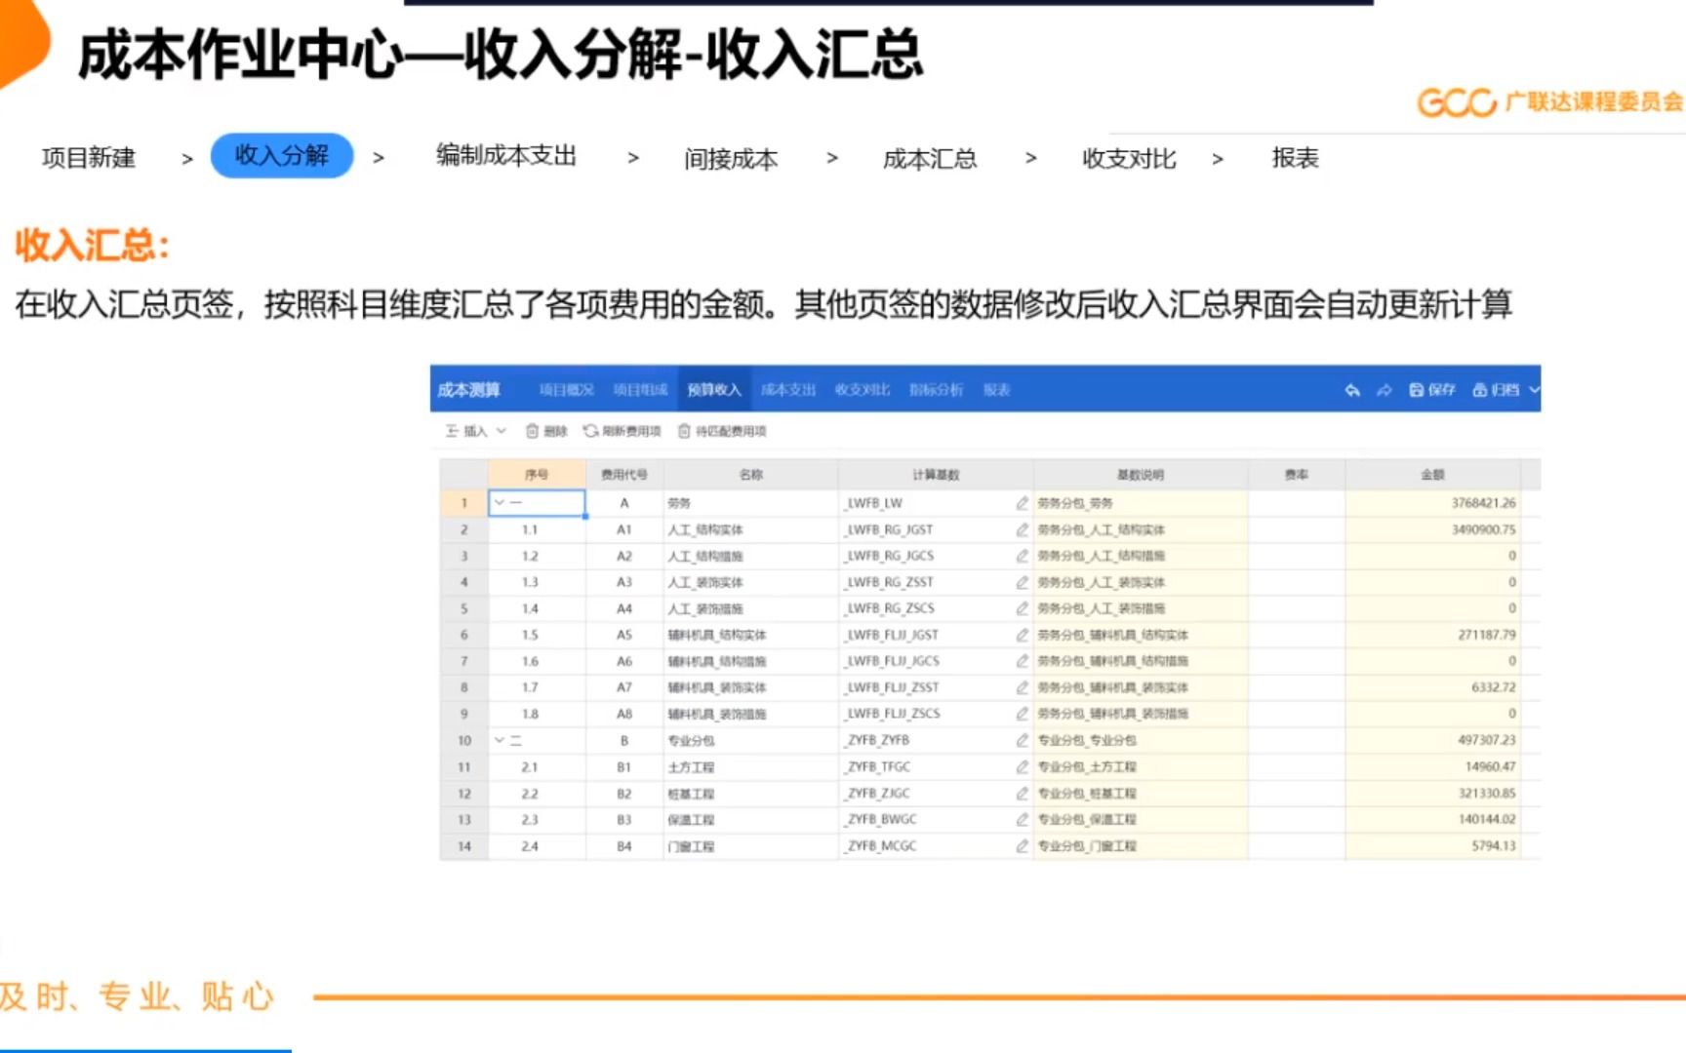Click 编制成本支出 step
1686x1053 pixels.
coord(506,156)
